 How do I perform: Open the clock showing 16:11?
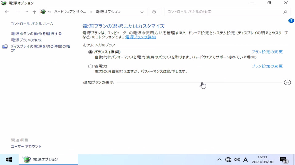coord(262,159)
